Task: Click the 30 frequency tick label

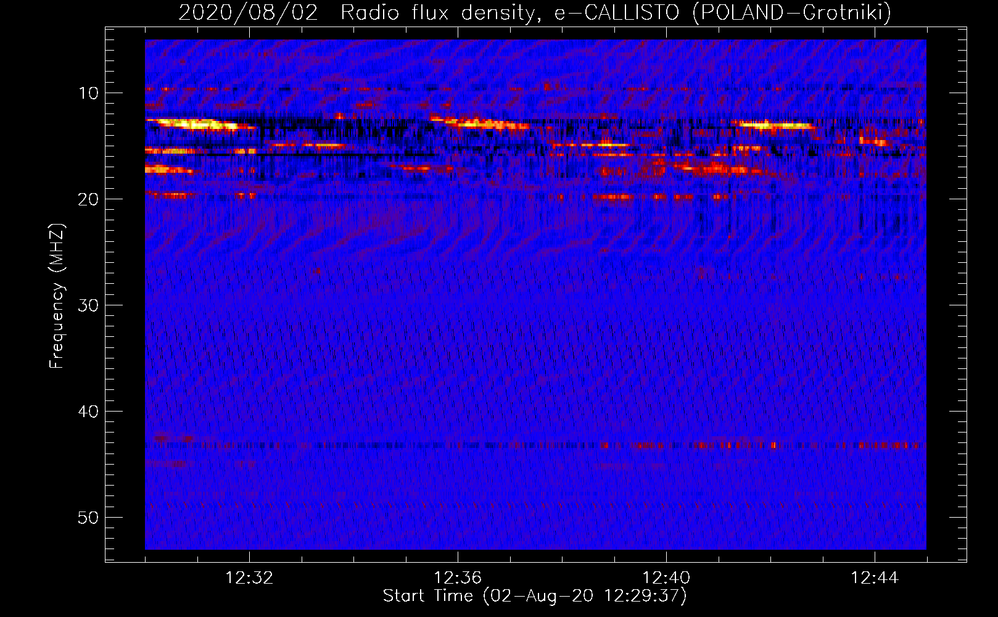Action: (x=89, y=305)
